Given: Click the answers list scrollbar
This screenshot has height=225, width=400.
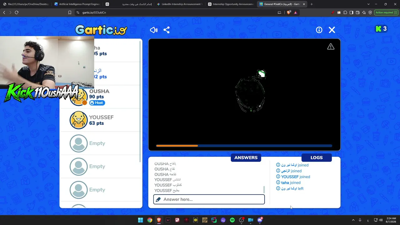Looking at the screenshot, I should coord(264,189).
